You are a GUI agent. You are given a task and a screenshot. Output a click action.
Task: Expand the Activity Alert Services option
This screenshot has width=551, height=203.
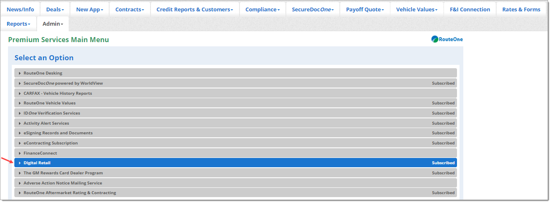pos(236,123)
